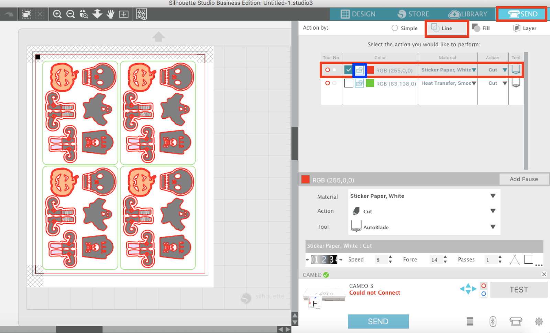550x333 pixels.
Task: Click the CAMEO 3 machine thumbnail
Action: click(324, 297)
